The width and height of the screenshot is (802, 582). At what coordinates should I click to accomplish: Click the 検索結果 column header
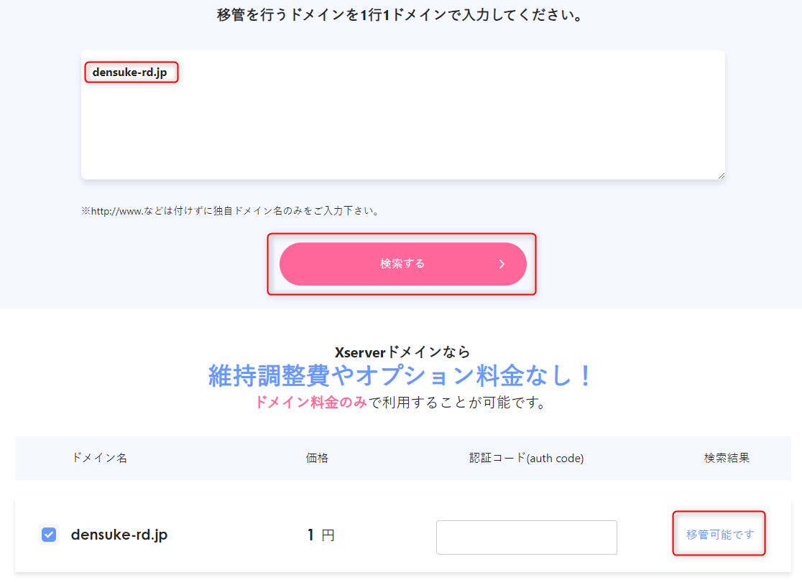click(727, 458)
